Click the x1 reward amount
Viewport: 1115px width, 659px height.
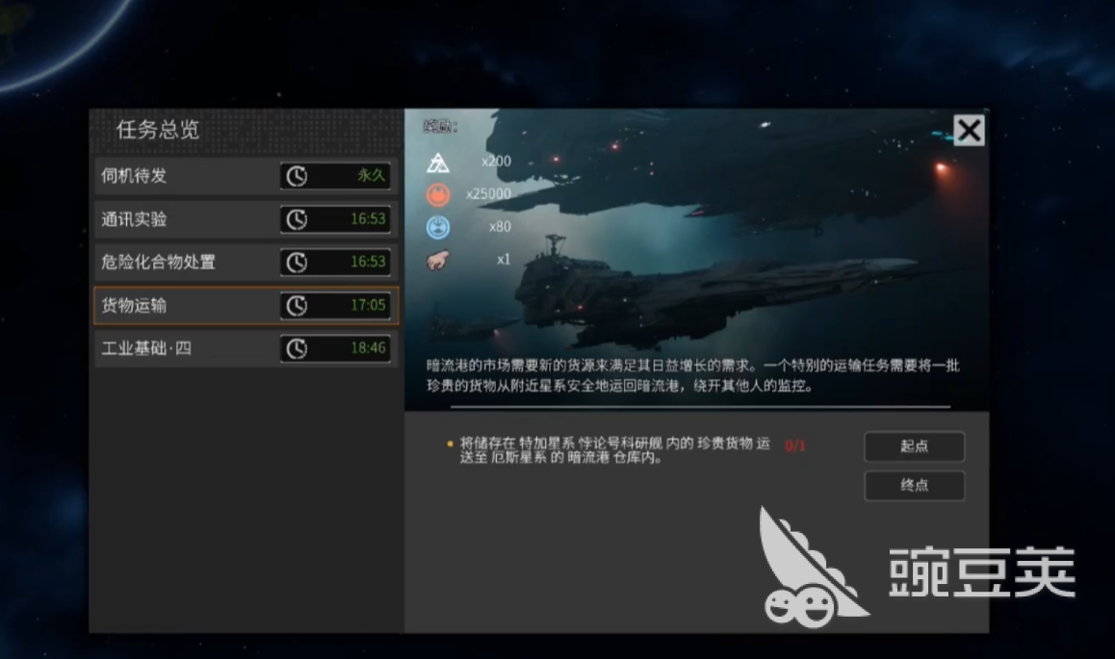(x=504, y=259)
